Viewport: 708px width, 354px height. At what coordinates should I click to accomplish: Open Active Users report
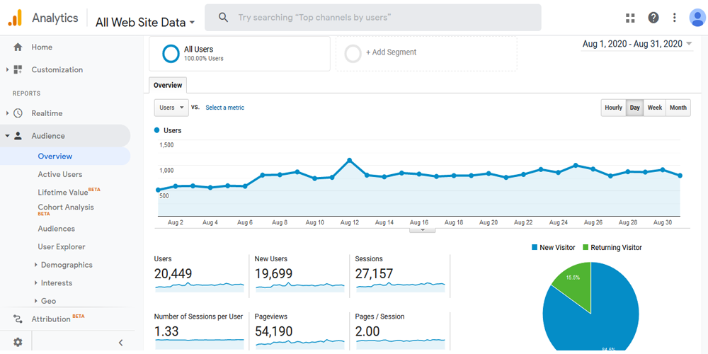pyautogui.click(x=60, y=174)
